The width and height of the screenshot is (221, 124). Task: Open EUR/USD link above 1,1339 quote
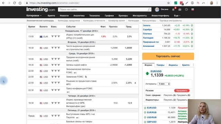coord(156,71)
